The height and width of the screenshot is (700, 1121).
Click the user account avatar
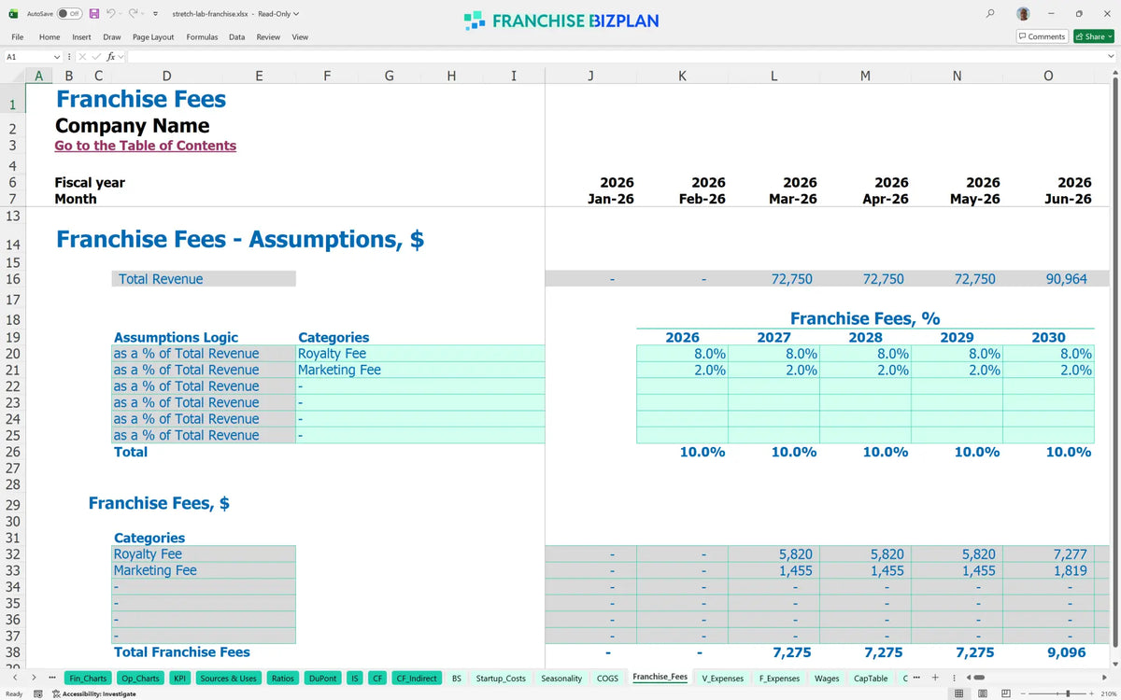coord(1024,14)
